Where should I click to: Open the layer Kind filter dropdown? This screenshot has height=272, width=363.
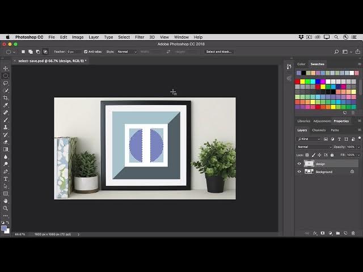coord(310,139)
